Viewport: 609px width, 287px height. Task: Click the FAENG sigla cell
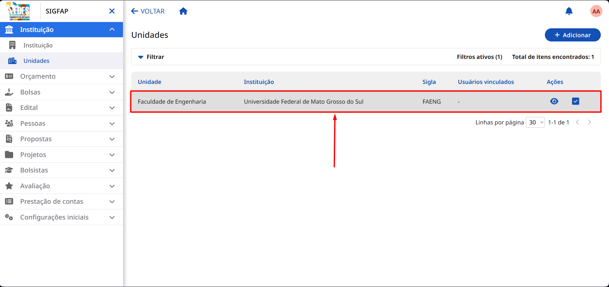click(431, 102)
